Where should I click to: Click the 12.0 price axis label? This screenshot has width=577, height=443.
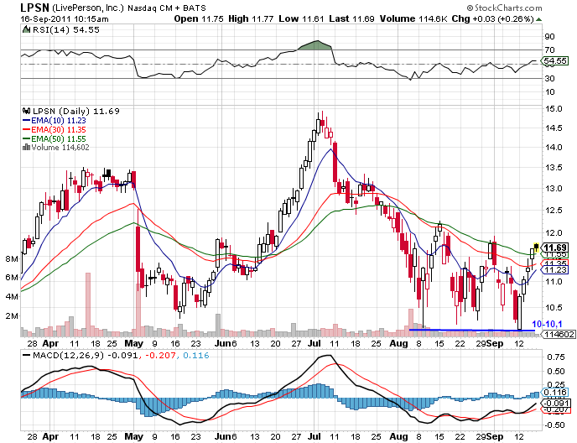[554, 233]
